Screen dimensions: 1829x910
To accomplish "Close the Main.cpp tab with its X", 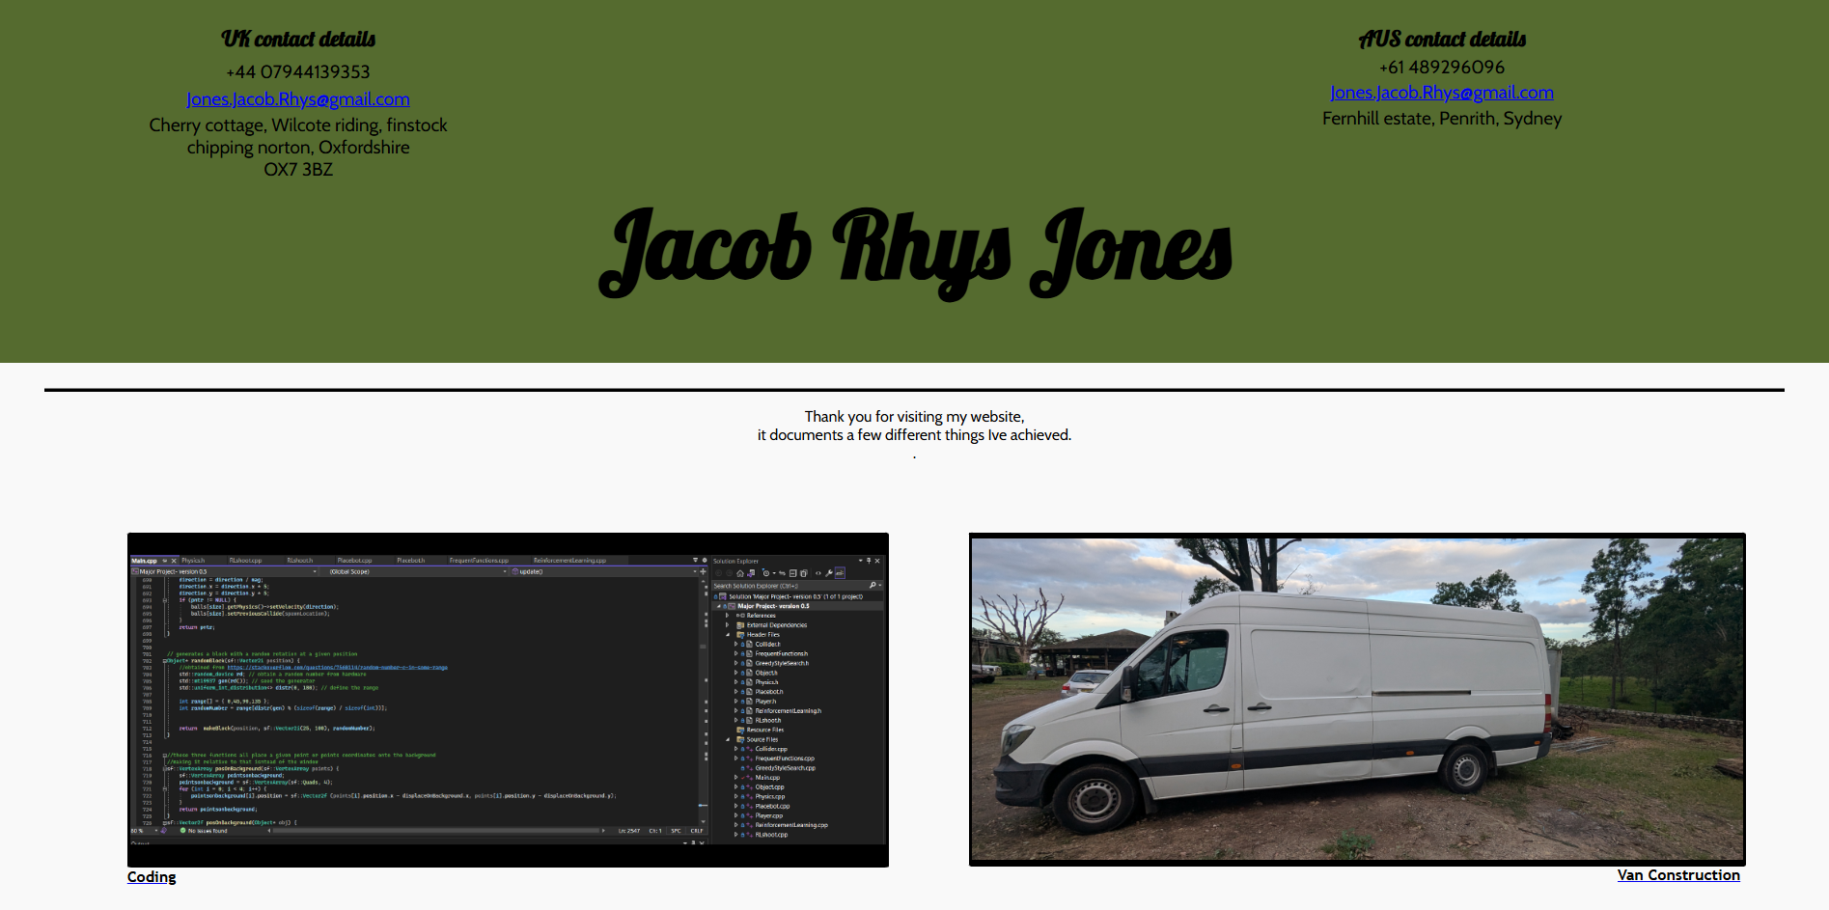I will pos(174,561).
